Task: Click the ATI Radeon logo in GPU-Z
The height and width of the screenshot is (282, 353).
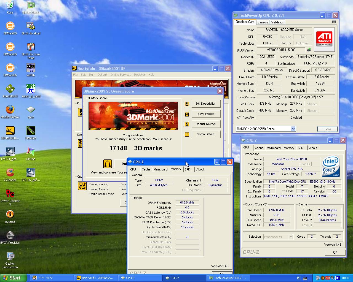Action: point(324,39)
